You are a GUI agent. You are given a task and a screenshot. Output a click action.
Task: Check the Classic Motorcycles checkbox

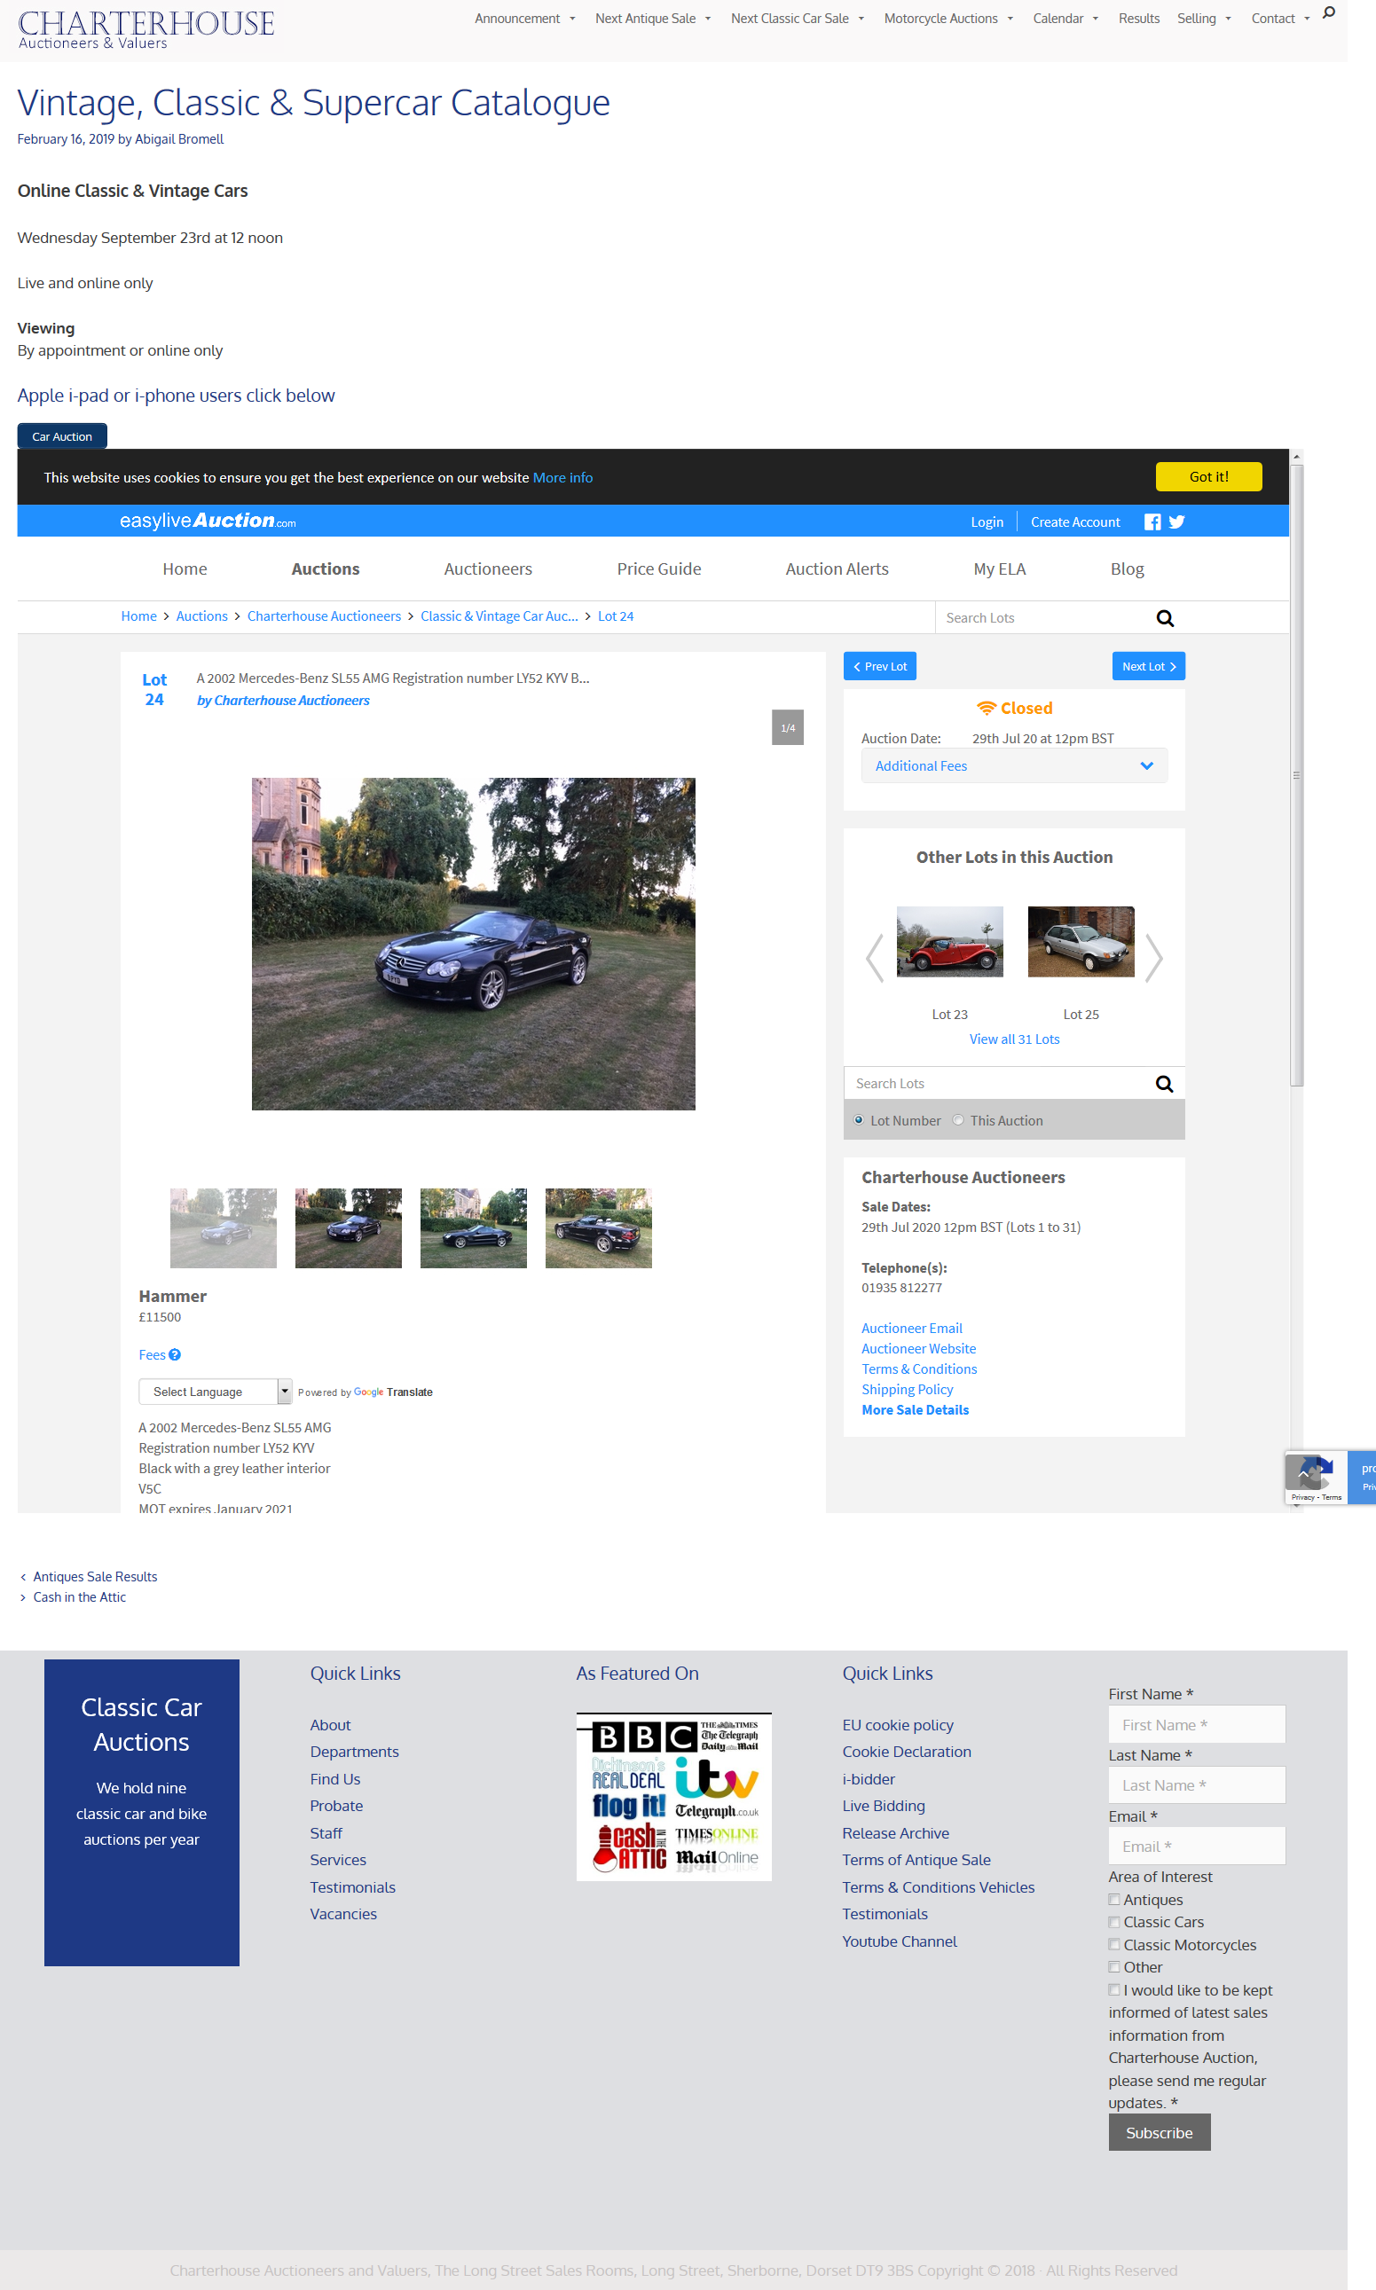(x=1114, y=1944)
